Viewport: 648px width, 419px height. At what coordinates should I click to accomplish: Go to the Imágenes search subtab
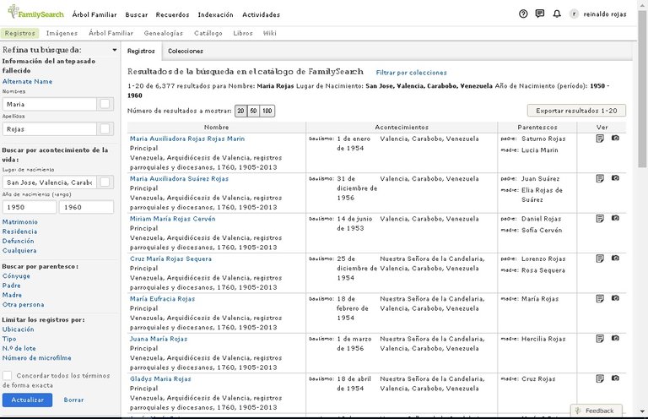(x=62, y=33)
